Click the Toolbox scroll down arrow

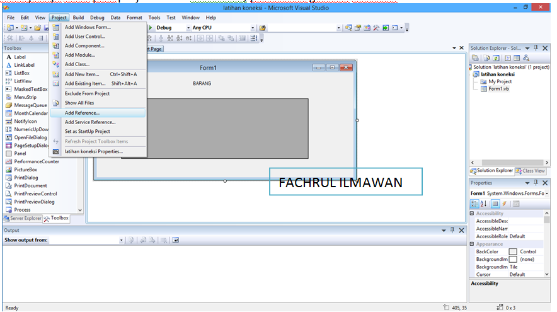[x=80, y=210]
